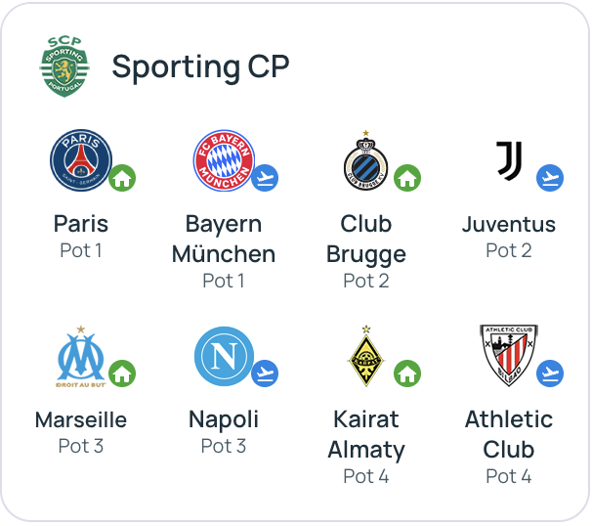Click the Sporting CP club crest
592x526 pixels.
click(63, 66)
